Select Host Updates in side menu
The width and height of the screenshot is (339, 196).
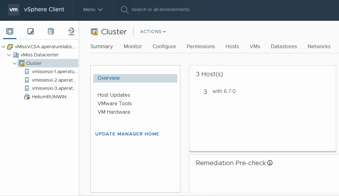click(x=114, y=95)
